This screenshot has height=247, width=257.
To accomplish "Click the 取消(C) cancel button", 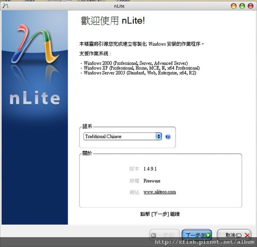I will pyautogui.click(x=234, y=235).
